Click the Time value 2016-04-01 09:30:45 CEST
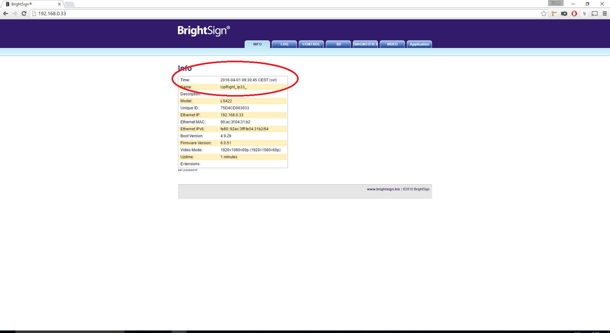 pyautogui.click(x=244, y=80)
